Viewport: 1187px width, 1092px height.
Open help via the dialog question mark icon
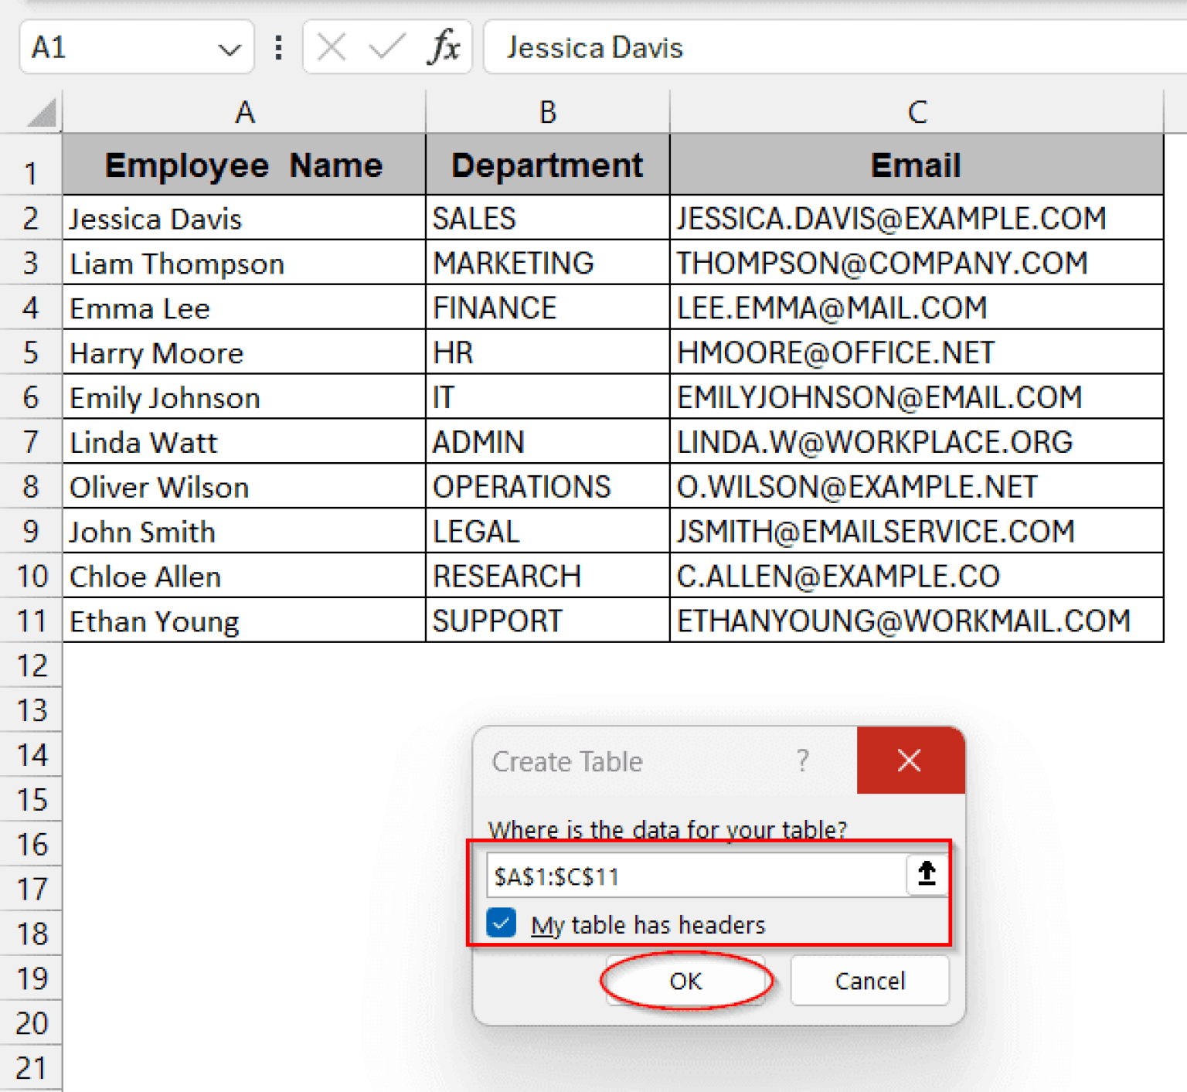(803, 760)
